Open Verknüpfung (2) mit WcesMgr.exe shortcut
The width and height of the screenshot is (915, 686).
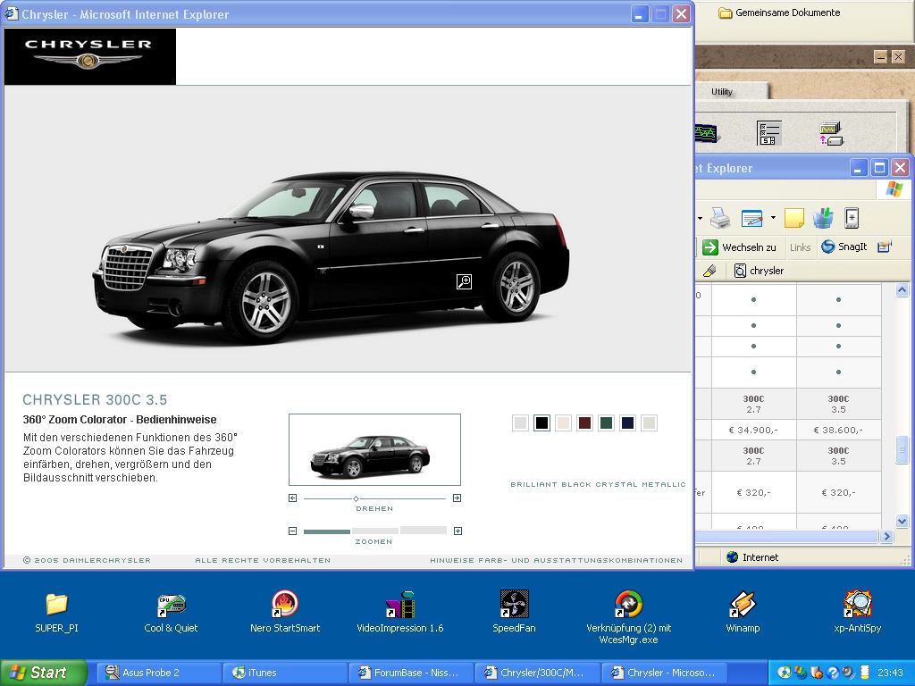click(x=628, y=617)
